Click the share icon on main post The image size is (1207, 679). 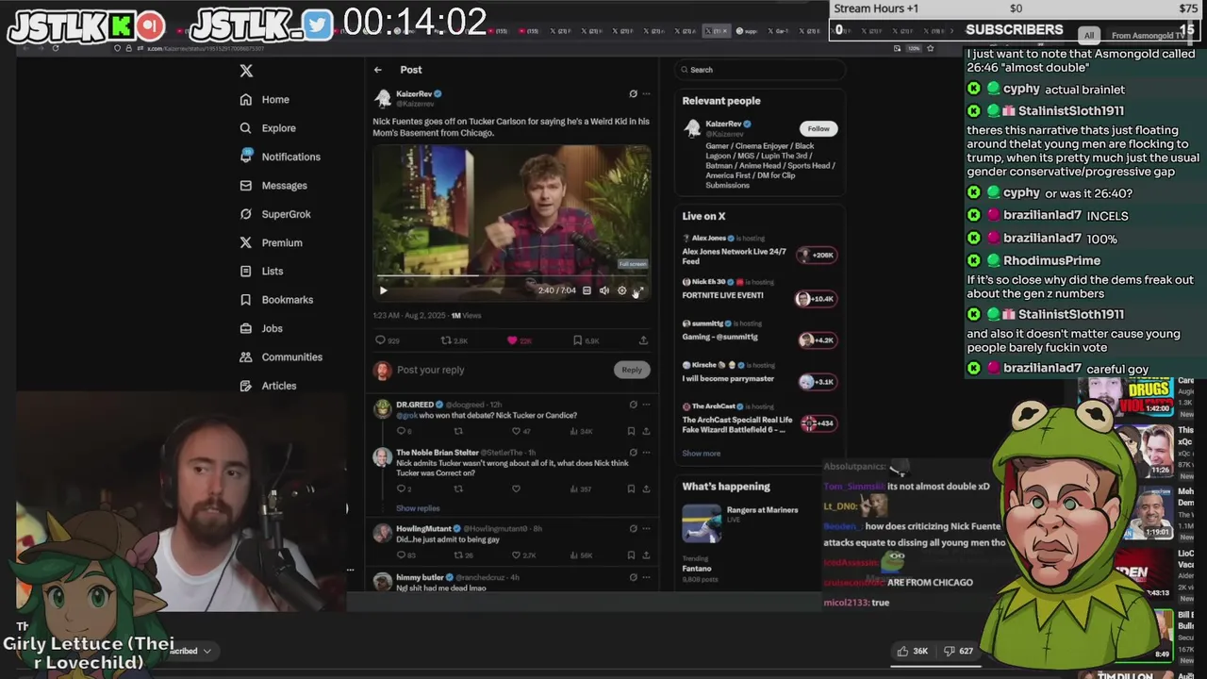(x=643, y=340)
